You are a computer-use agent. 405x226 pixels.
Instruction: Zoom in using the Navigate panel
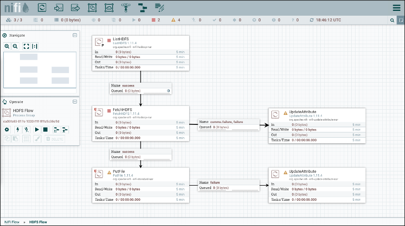7,46
